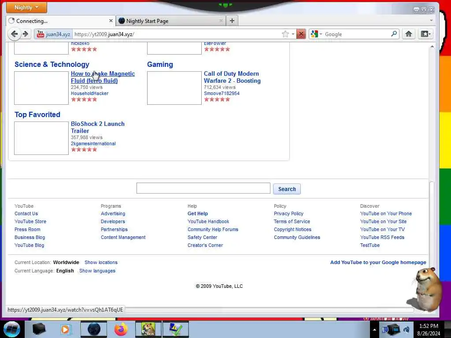451x338 pixels.
Task: Open How to Make Magnetic Fluid video
Action: tap(103, 77)
